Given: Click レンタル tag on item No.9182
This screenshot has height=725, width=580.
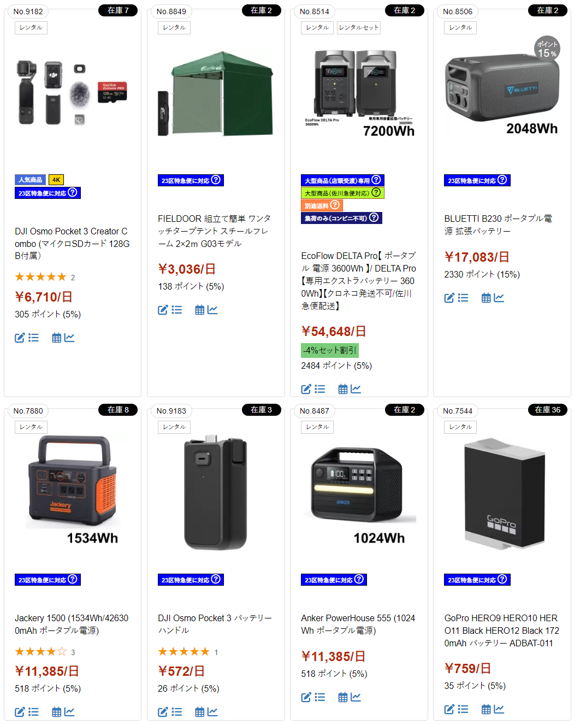Looking at the screenshot, I should click(31, 28).
